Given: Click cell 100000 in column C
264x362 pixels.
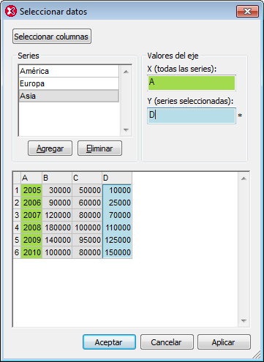Looking at the screenshot, I should point(87,227).
